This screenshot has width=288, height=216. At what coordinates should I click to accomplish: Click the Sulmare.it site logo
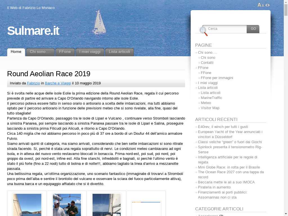coord(33,31)
